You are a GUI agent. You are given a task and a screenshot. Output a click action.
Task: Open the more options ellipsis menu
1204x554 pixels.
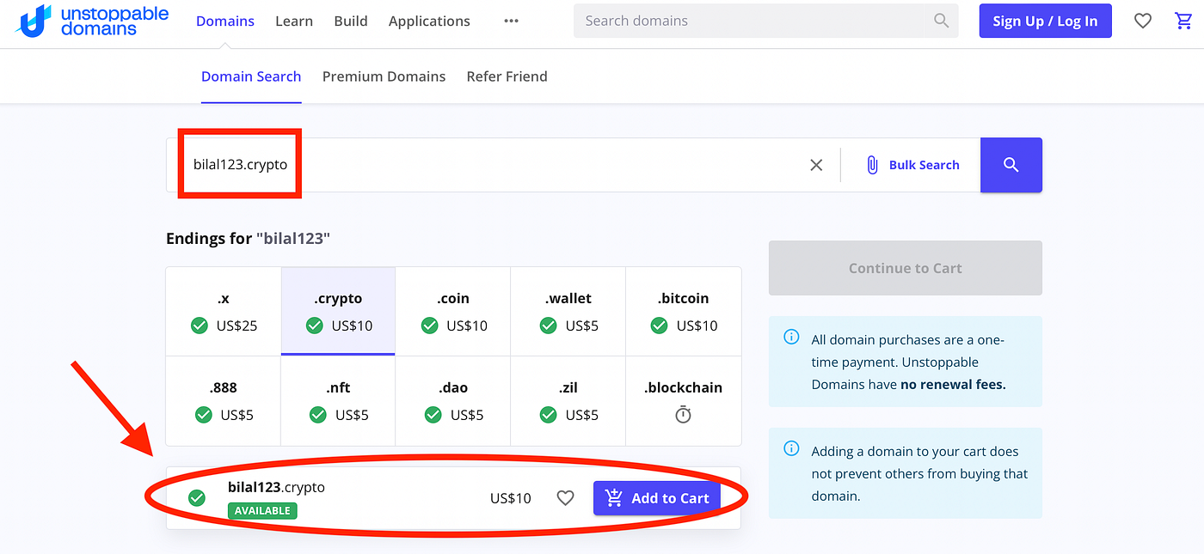(x=512, y=21)
